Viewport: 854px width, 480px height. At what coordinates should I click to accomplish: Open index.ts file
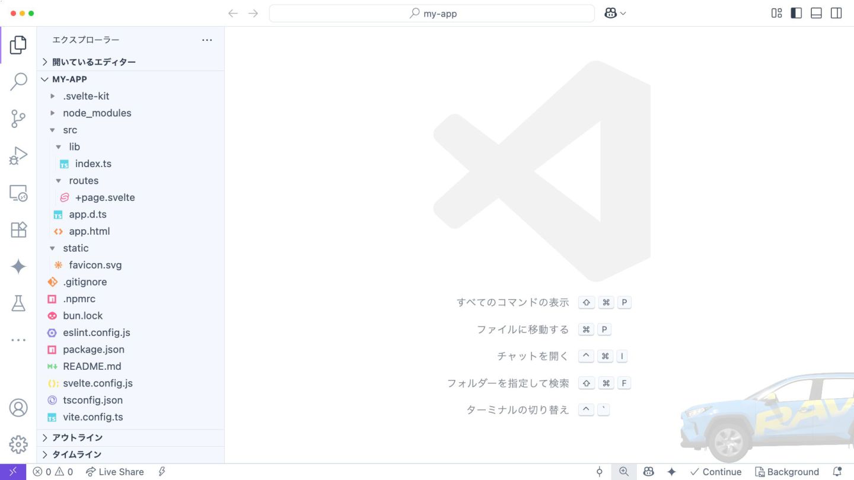130,164
